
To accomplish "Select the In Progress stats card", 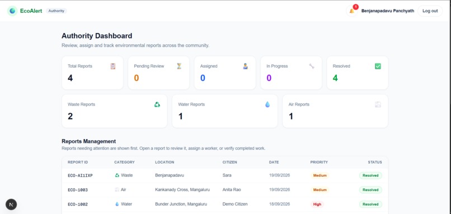I will (291, 73).
